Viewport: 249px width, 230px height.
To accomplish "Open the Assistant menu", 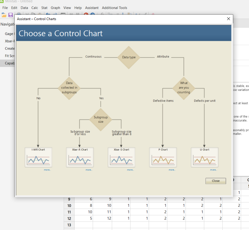I will click(92, 8).
